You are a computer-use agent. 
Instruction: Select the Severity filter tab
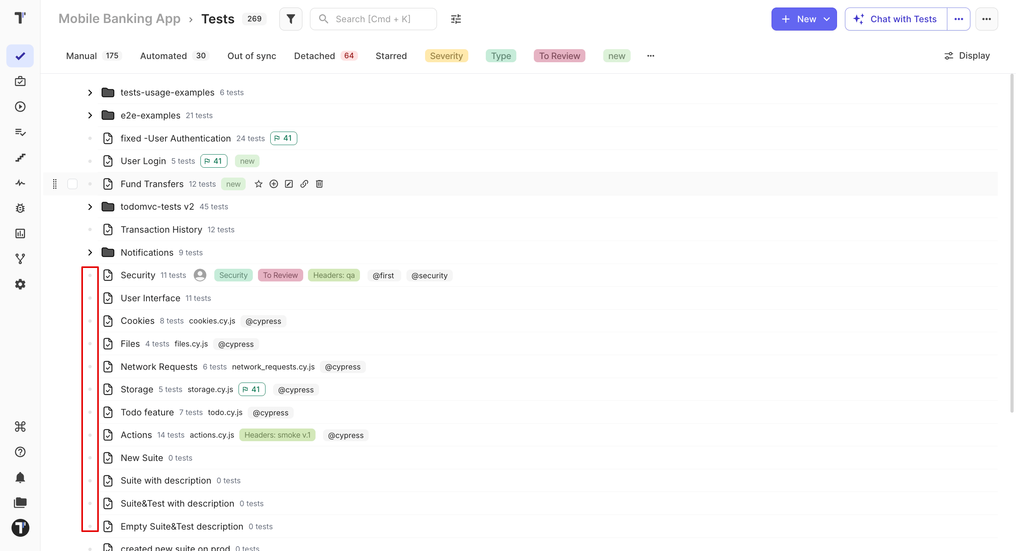tap(446, 56)
